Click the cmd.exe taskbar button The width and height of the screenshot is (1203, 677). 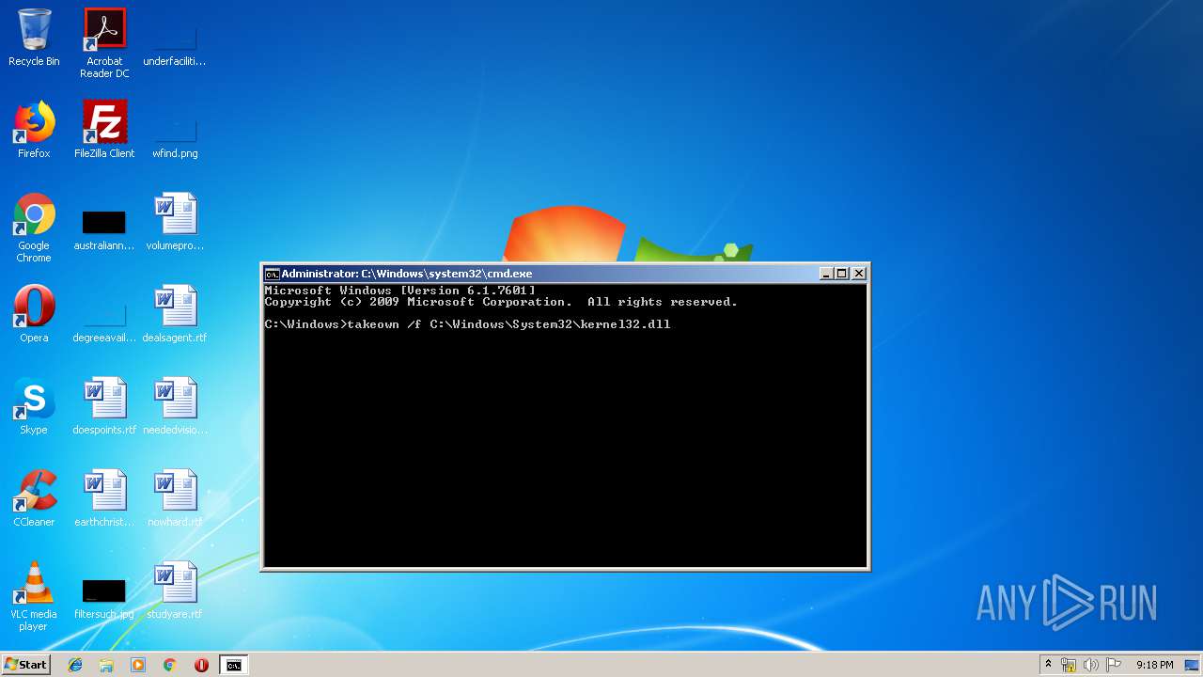(233, 665)
